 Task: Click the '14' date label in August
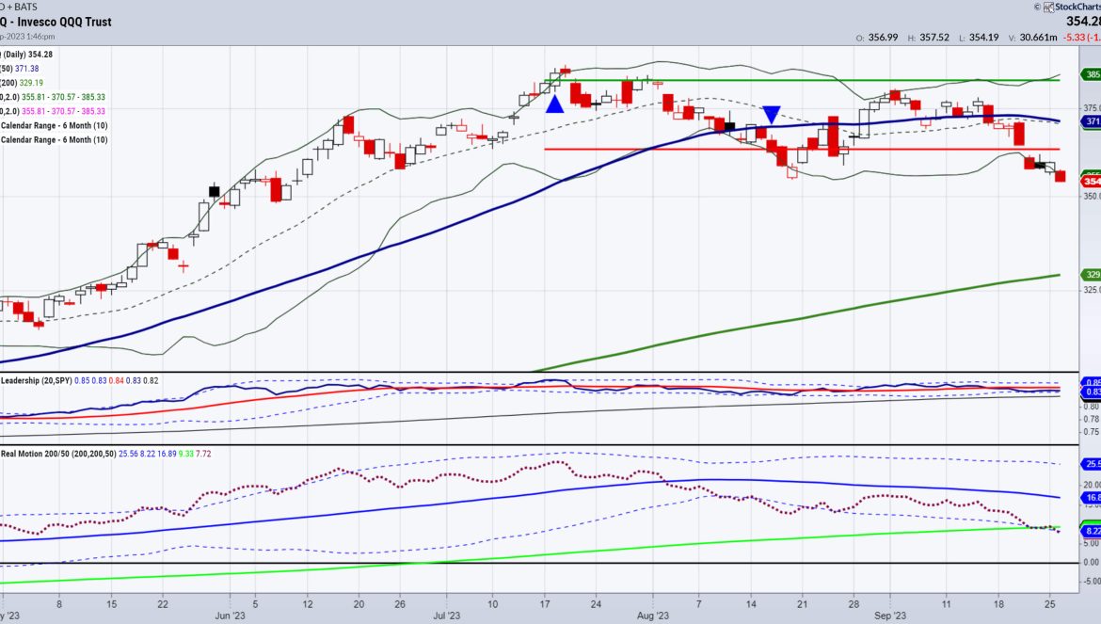click(751, 603)
